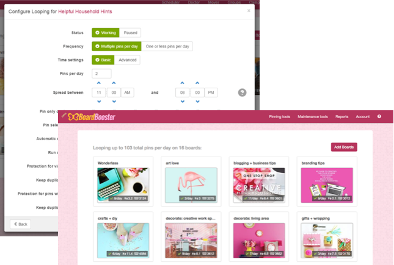The height and width of the screenshot is (265, 394).
Task: Open the crafts + diy board thumbnail
Action: (x=123, y=241)
